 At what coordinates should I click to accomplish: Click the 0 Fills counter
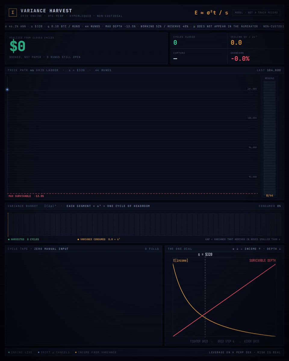tap(152, 249)
